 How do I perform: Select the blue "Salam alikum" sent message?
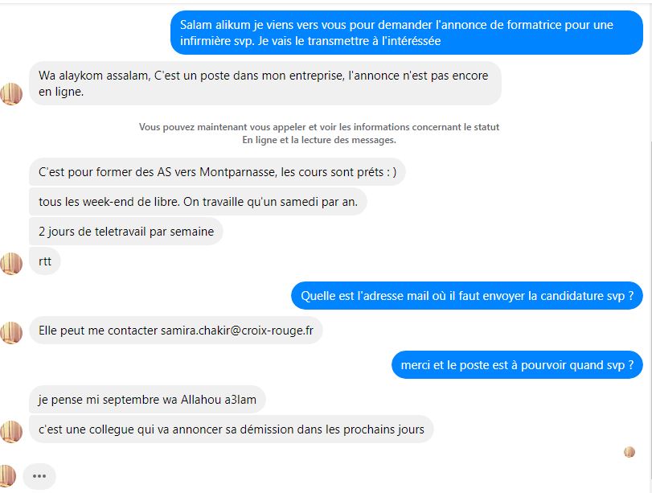[x=407, y=33]
